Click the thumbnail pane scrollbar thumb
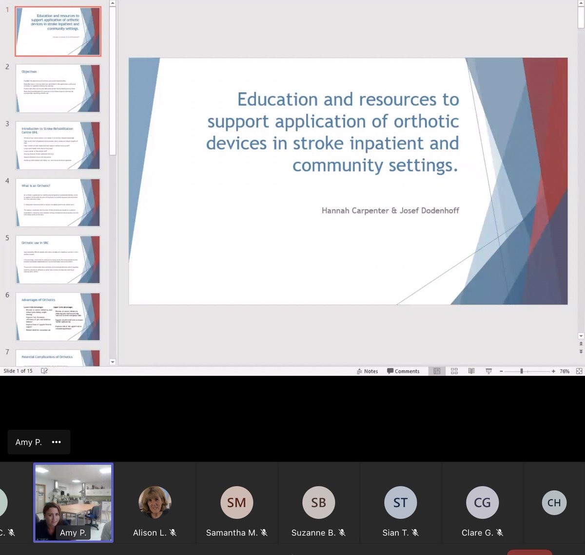Viewport: 585px width, 555px height. click(113, 81)
